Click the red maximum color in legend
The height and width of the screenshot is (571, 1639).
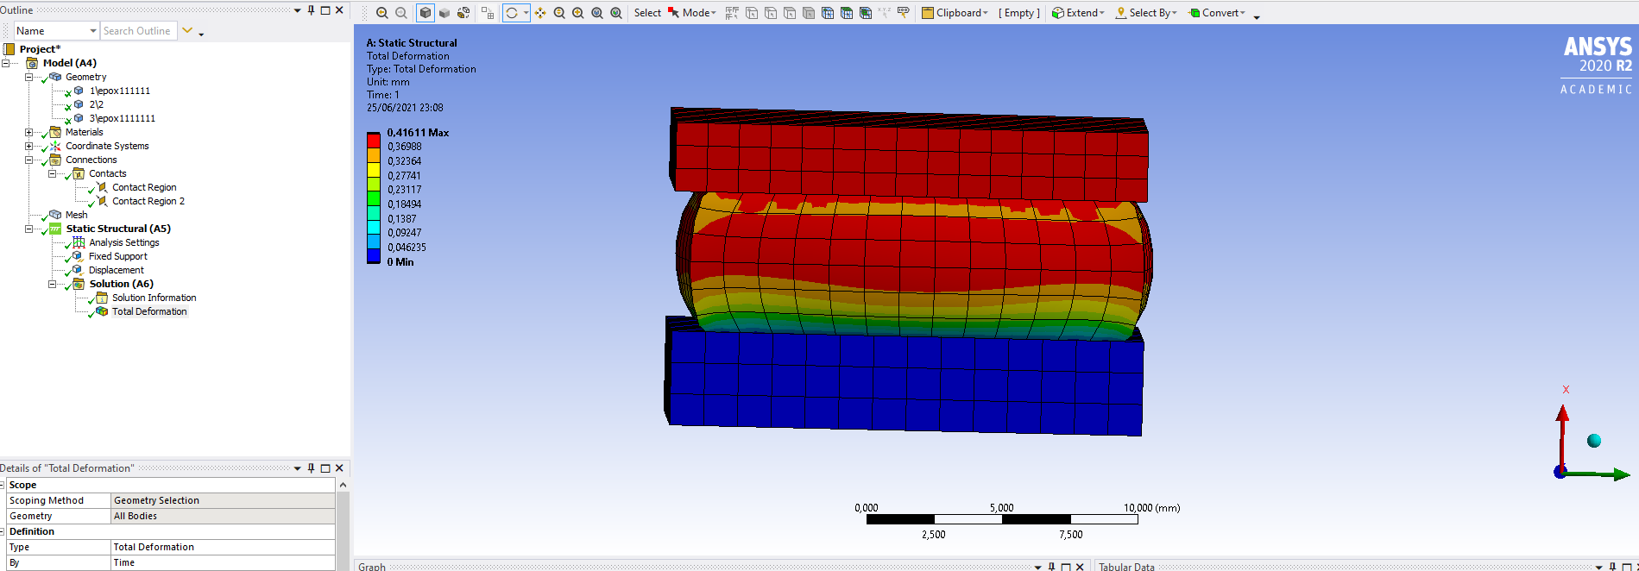[x=374, y=140]
